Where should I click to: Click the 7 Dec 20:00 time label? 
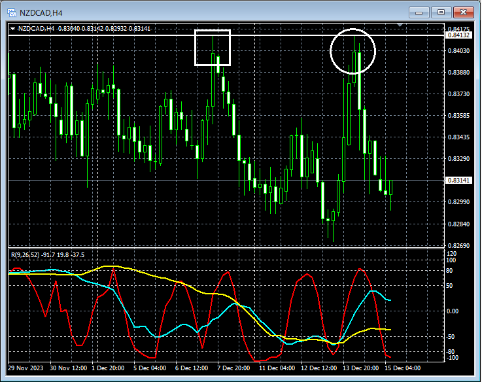[x=233, y=368]
